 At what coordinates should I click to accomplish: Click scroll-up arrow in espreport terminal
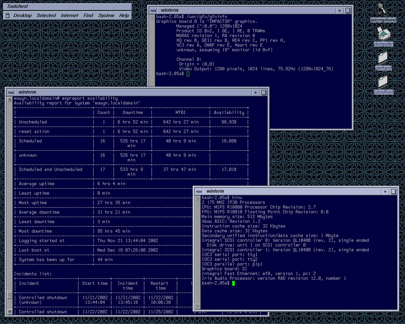10,99
